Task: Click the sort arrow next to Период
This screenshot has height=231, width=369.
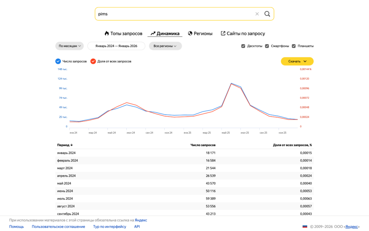Action: coord(71,145)
